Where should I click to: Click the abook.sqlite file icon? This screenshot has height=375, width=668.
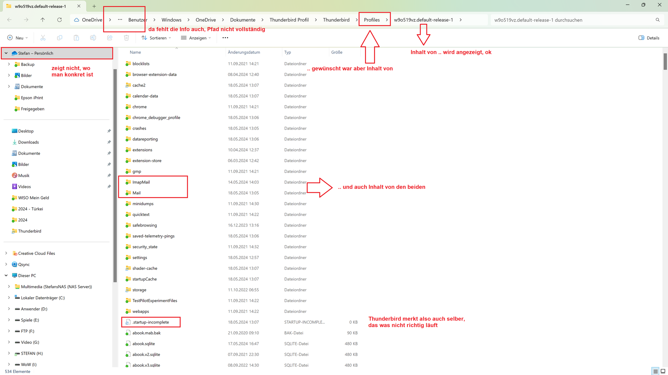click(128, 344)
